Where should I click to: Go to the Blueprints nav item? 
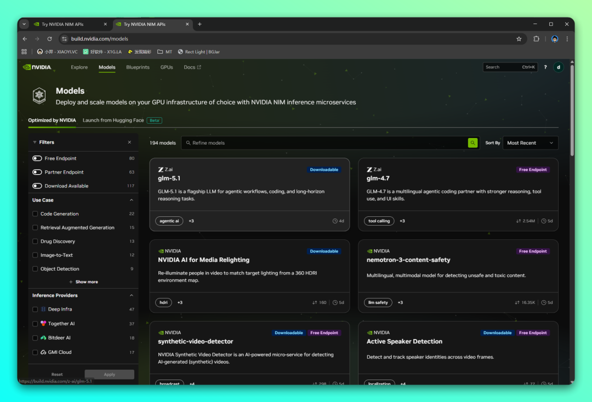[x=138, y=67]
